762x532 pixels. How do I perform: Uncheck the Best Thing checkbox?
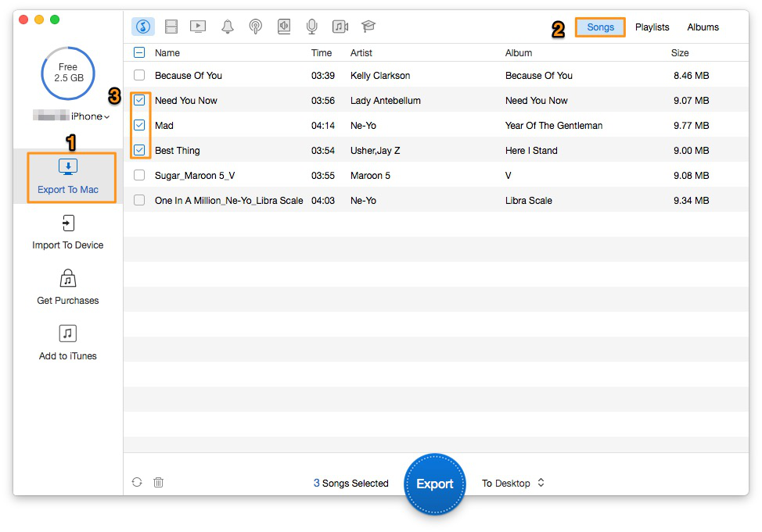tap(139, 150)
